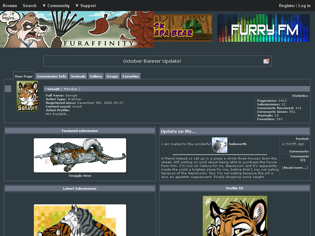Click the Featured submission header
The width and height of the screenshot is (315, 236).
pyautogui.click(x=80, y=131)
